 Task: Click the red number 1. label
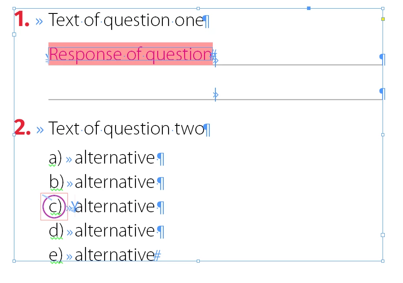point(22,19)
